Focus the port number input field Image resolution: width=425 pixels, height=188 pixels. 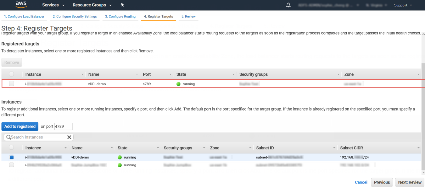pyautogui.click(x=63, y=126)
